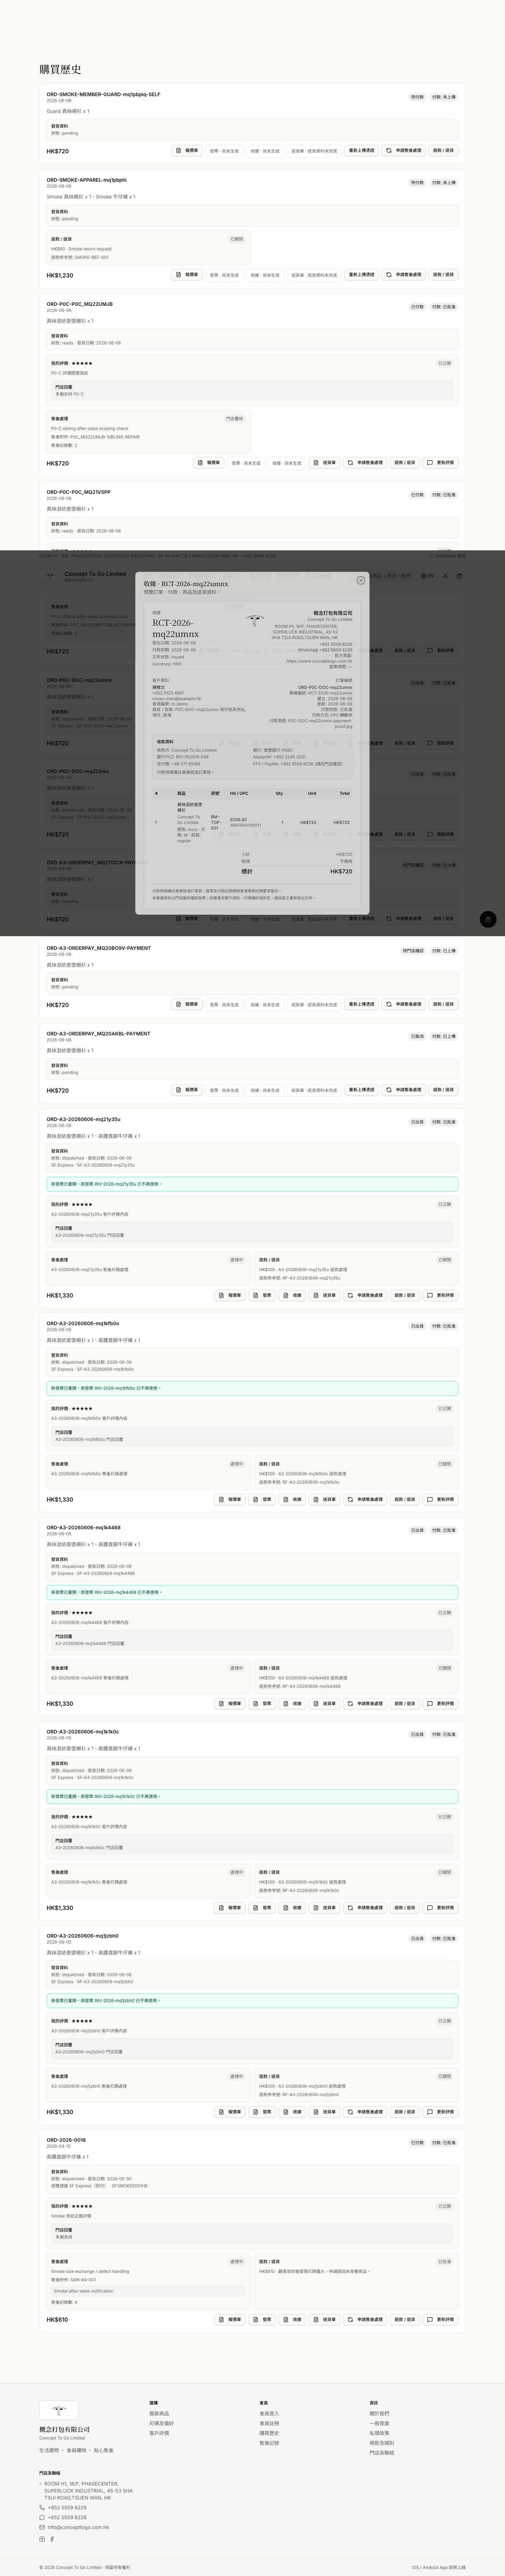Click 更新評價 for order mq21y35u

[440, 1295]
